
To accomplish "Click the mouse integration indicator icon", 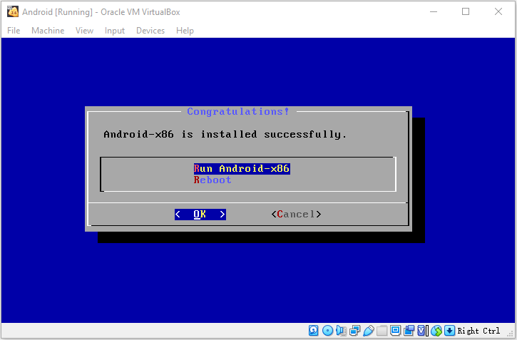I will point(436,330).
